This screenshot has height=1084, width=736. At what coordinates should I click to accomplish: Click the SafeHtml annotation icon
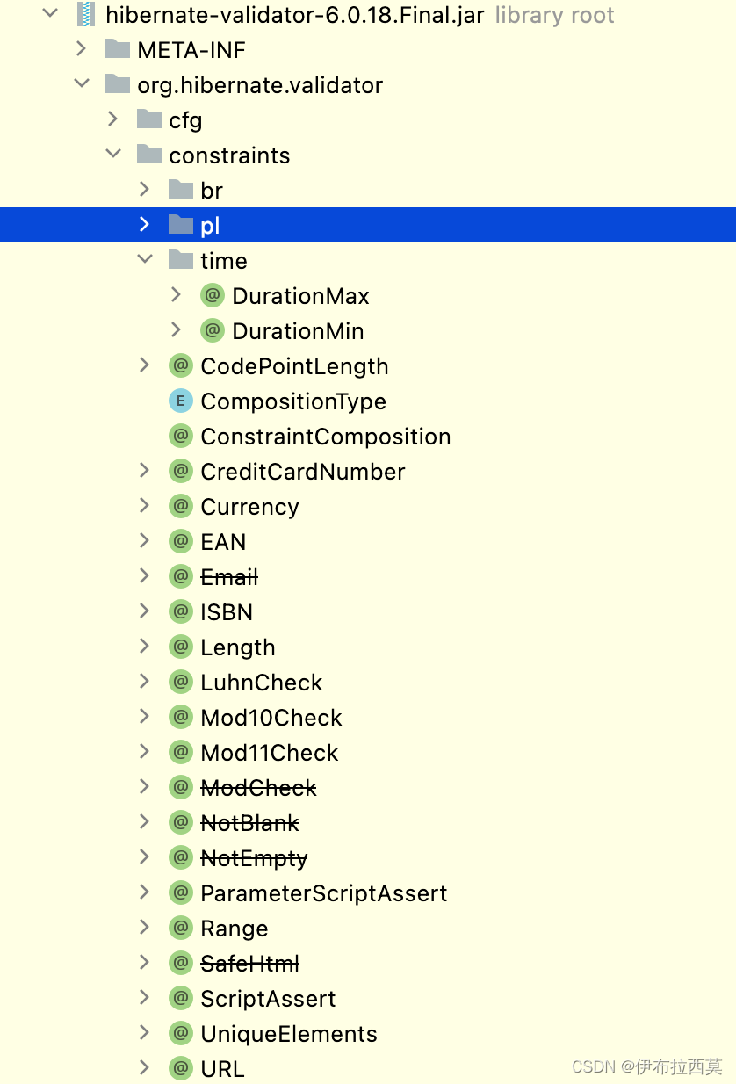pos(181,963)
